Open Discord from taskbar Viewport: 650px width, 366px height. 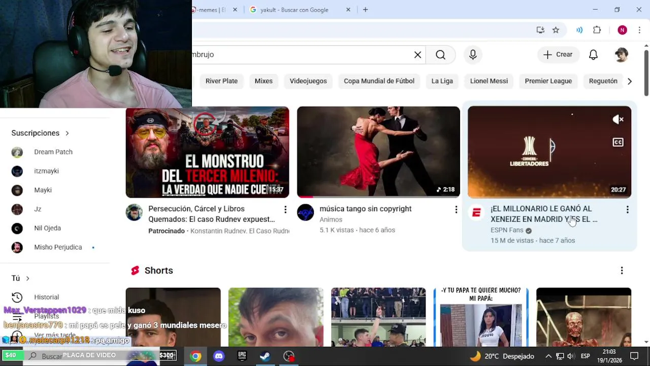[x=219, y=356]
